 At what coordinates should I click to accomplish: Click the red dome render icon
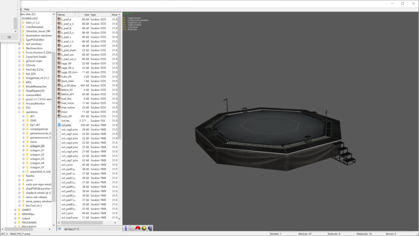138,228
